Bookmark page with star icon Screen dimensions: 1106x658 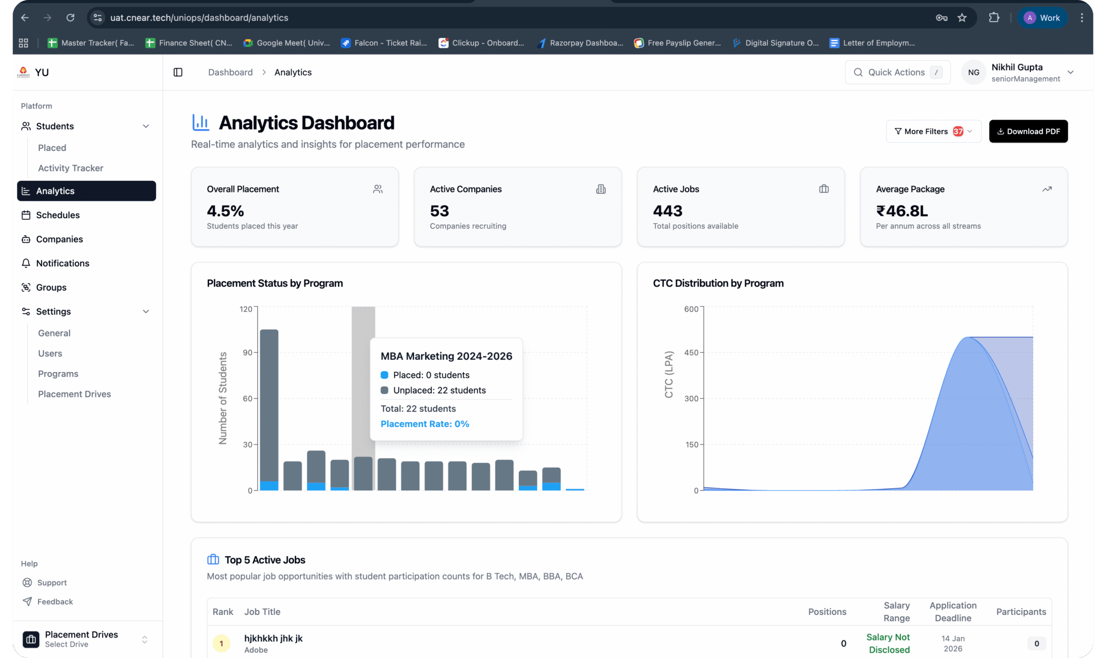pyautogui.click(x=962, y=18)
